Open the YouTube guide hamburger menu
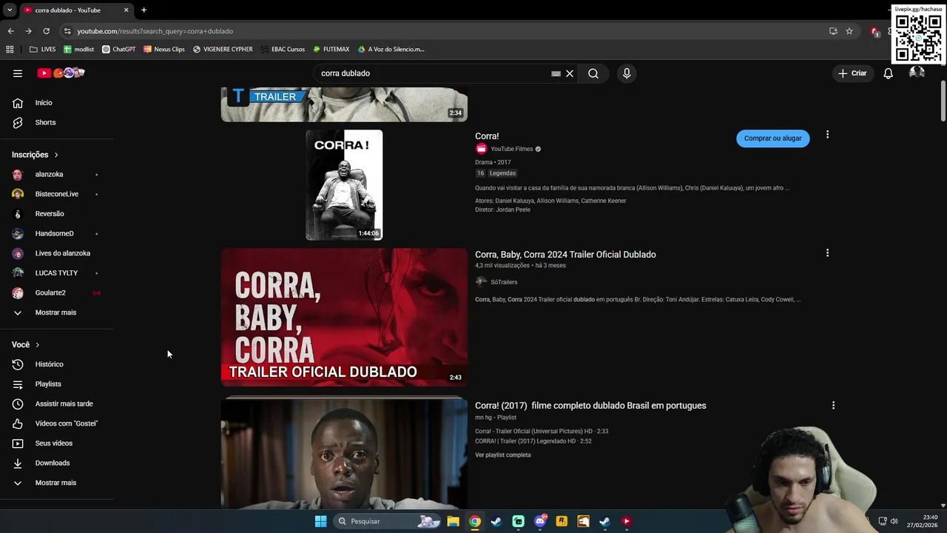The width and height of the screenshot is (947, 533). 18,73
